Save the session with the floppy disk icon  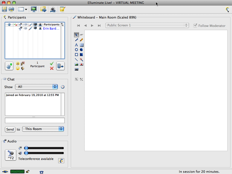tap(4, 9)
